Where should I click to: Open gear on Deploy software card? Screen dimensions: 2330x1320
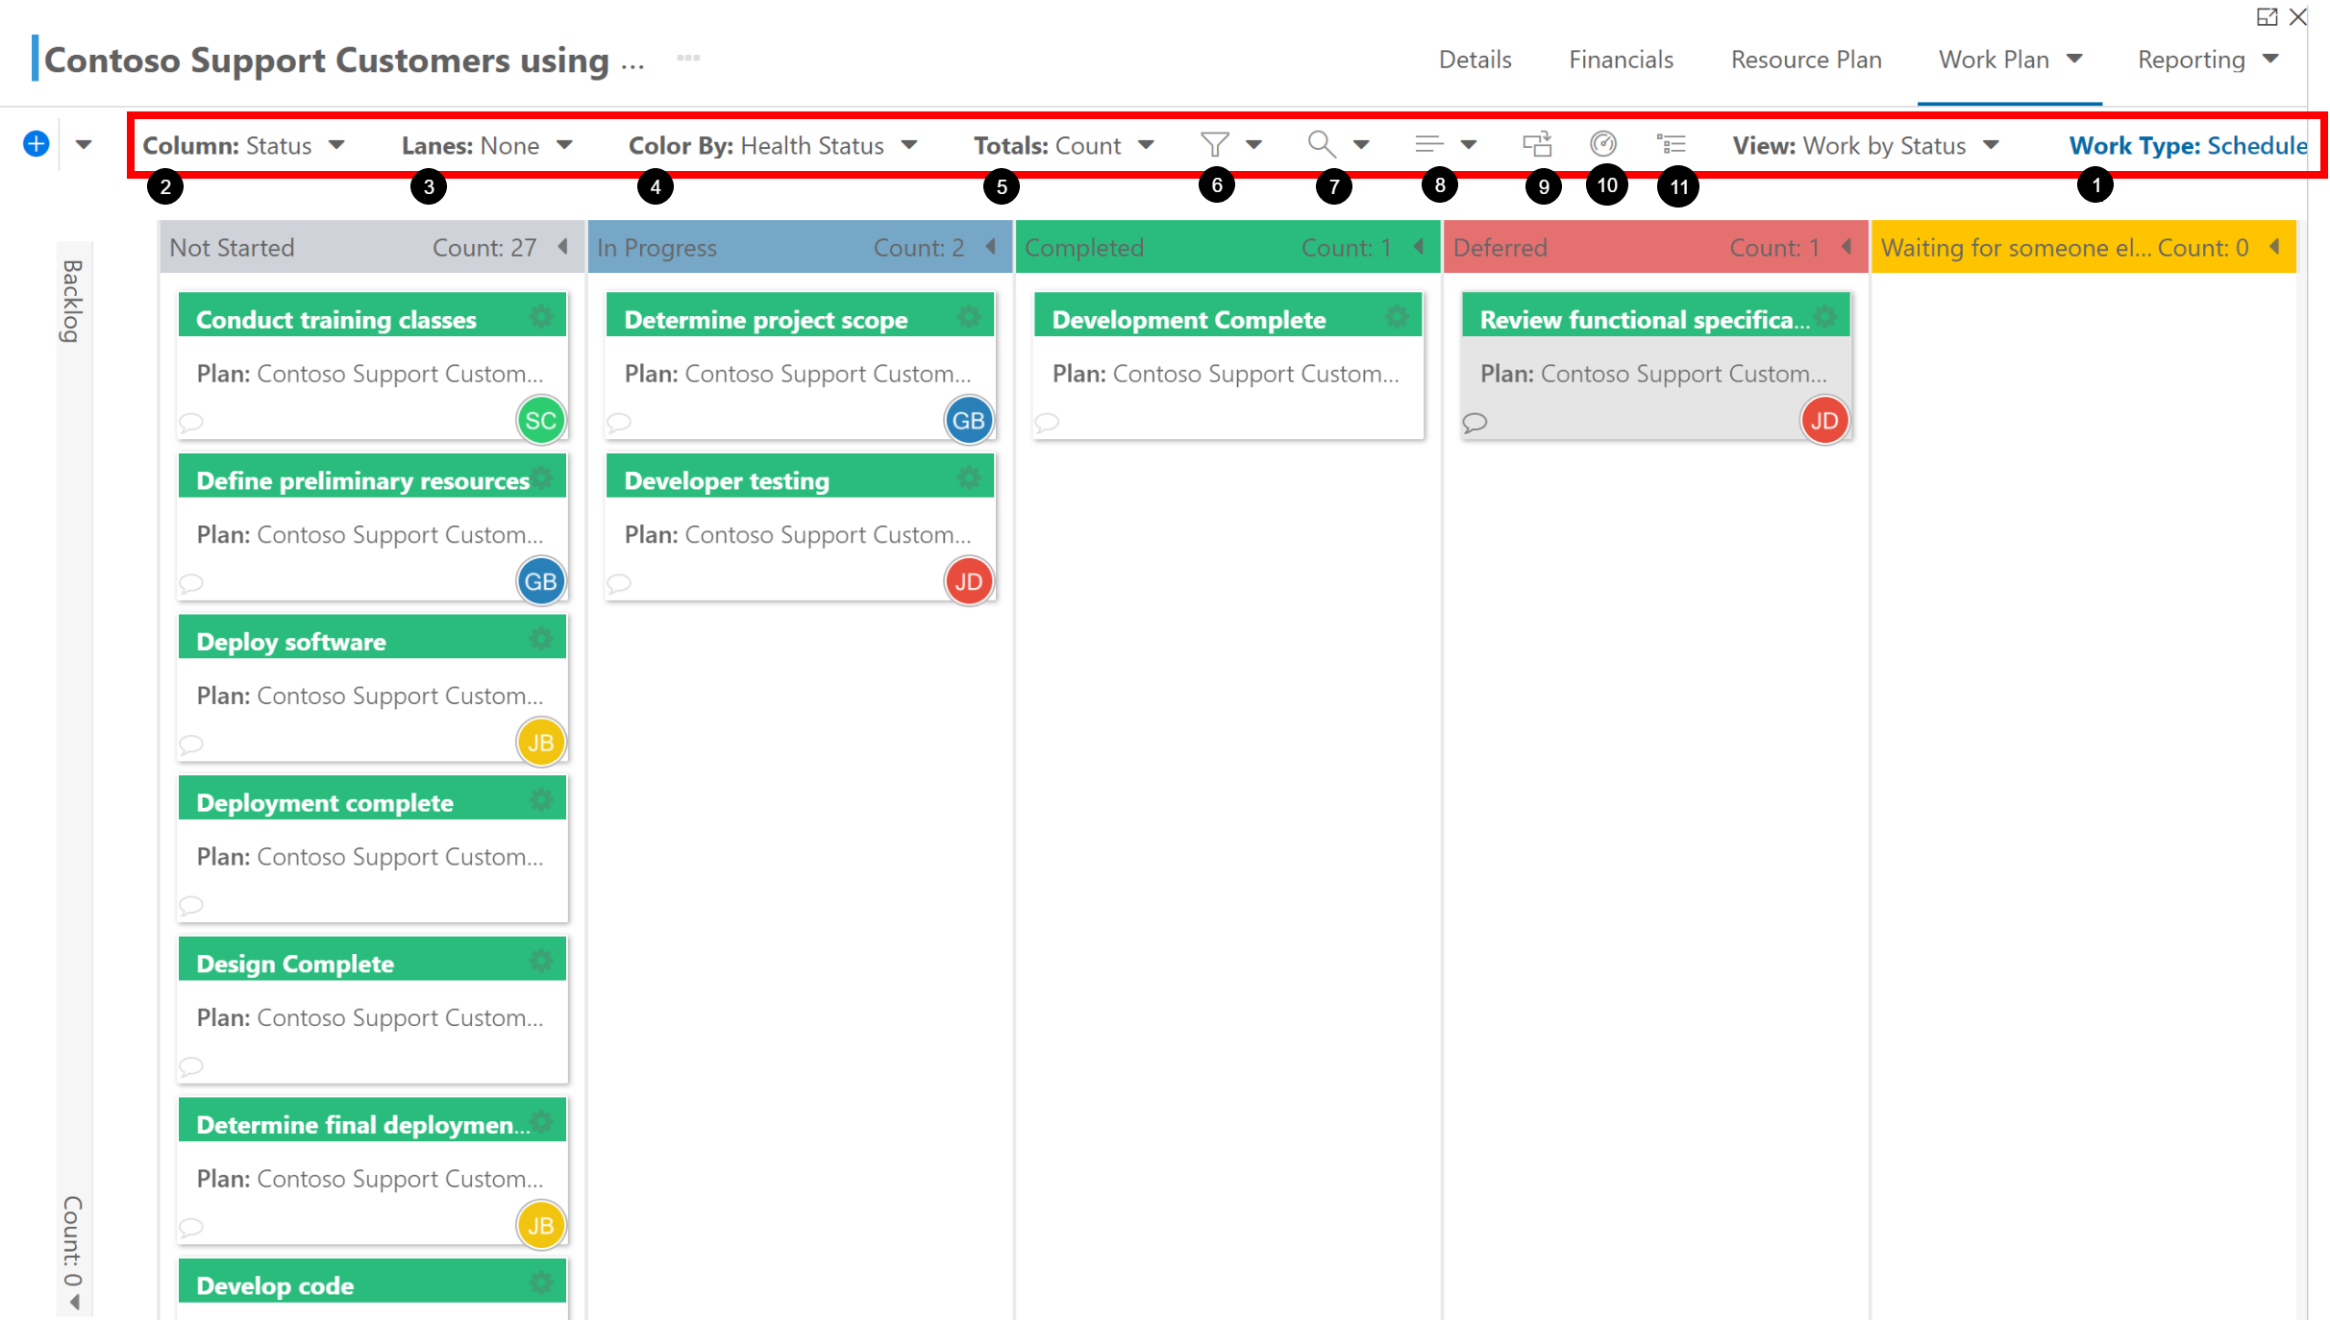coord(541,638)
